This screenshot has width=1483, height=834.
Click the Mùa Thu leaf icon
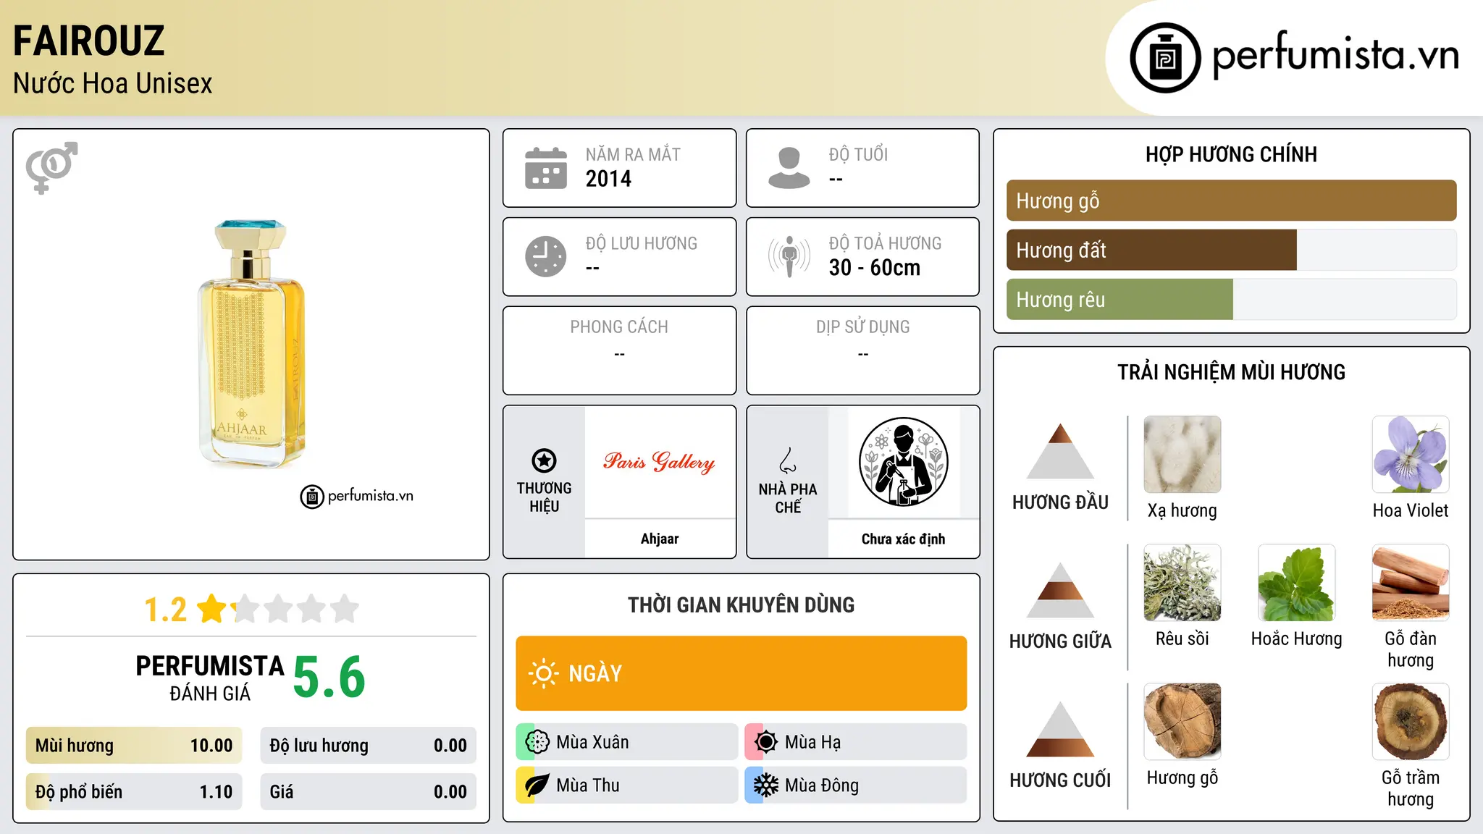tap(537, 785)
